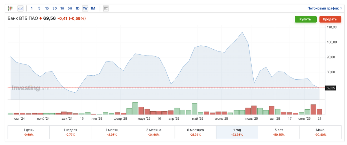Click the июль '25 date label
The height and width of the screenshot is (145, 347).
point(251,119)
